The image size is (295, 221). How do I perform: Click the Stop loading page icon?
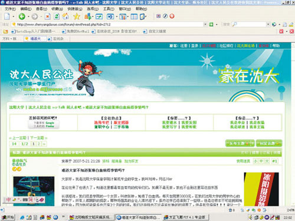click(x=47, y=17)
